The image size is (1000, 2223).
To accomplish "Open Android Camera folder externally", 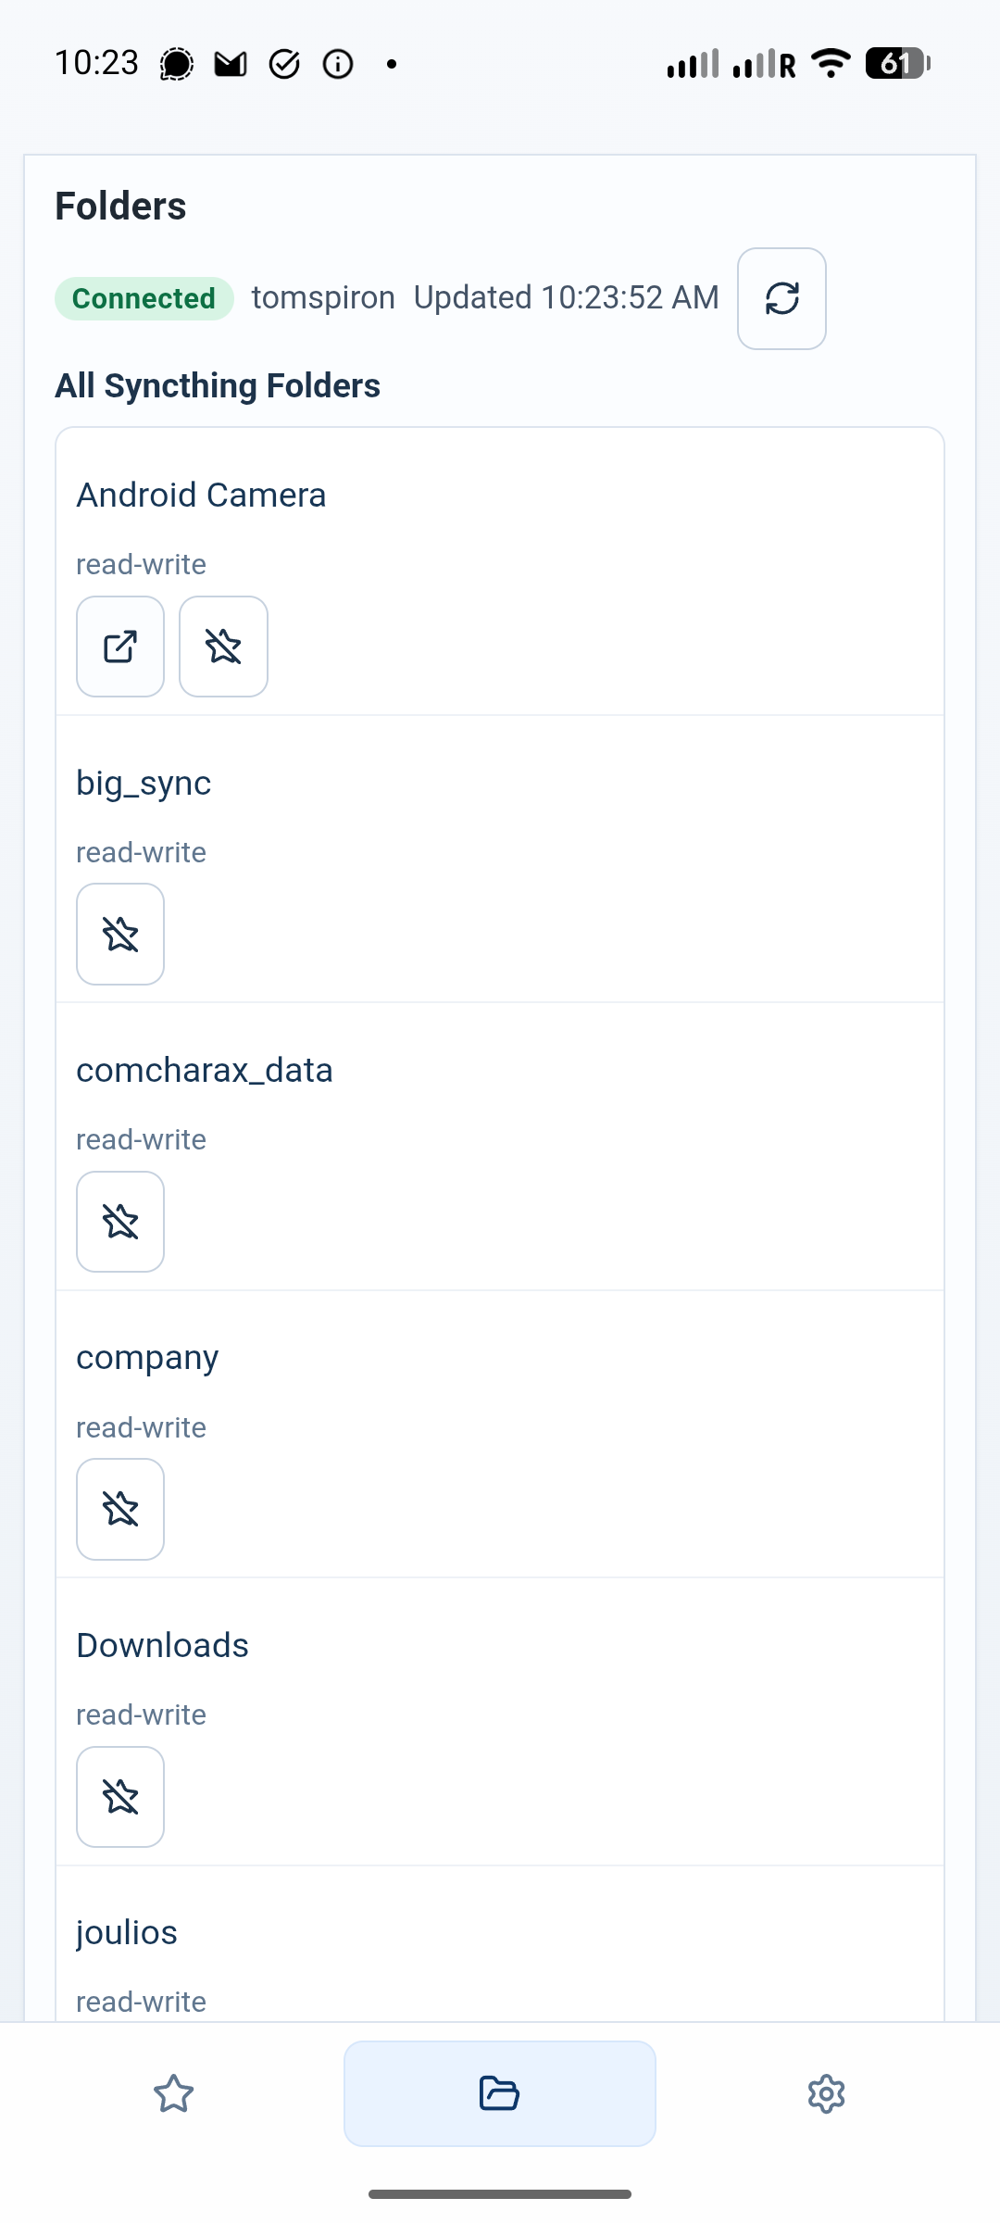I will click(x=120, y=647).
